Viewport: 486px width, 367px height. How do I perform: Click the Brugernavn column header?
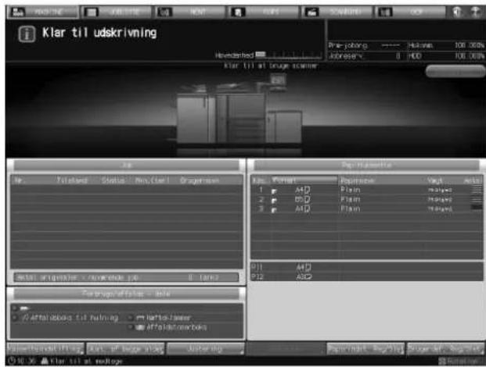(x=200, y=180)
